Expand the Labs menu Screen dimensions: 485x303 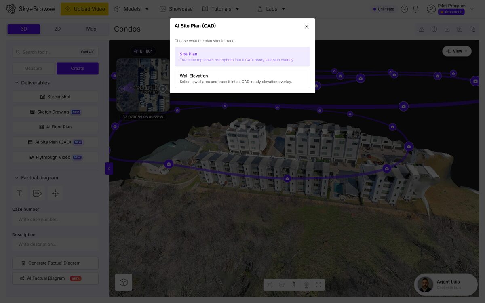(272, 9)
